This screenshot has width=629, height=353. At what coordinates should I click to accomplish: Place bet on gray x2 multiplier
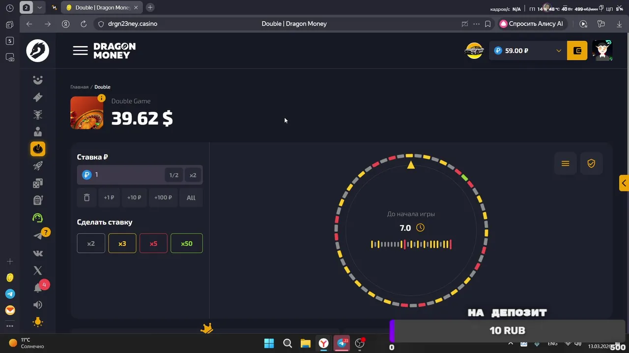pyautogui.click(x=91, y=244)
